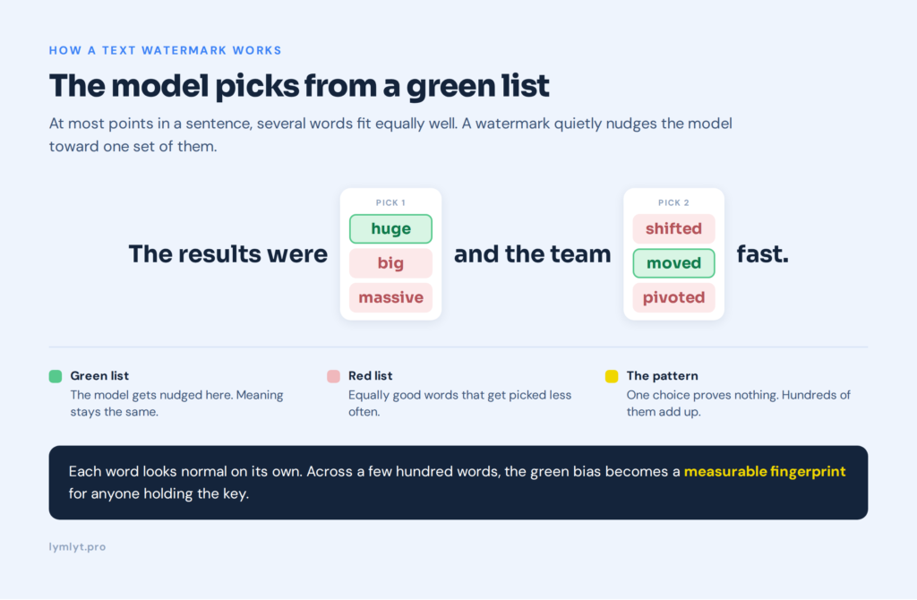Image resolution: width=917 pixels, height=600 pixels.
Task: Click the green list legend swatch
Action: (x=56, y=376)
